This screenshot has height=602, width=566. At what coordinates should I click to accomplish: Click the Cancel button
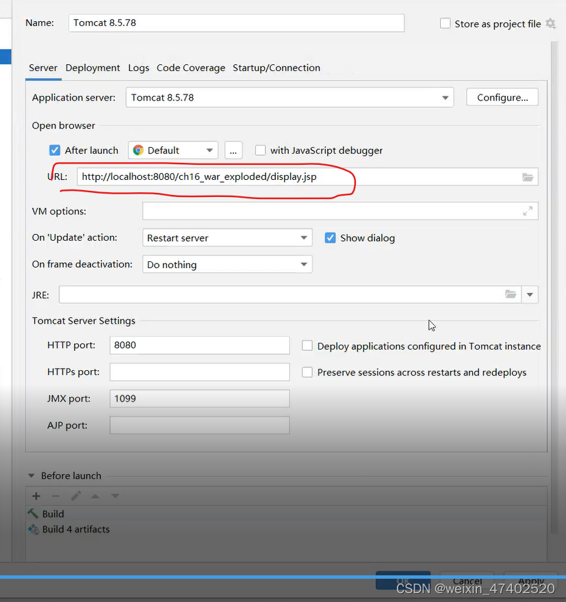coord(467,581)
